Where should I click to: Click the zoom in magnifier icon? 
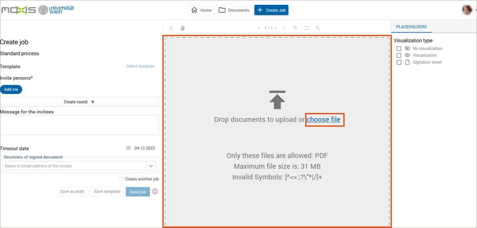(x=318, y=28)
